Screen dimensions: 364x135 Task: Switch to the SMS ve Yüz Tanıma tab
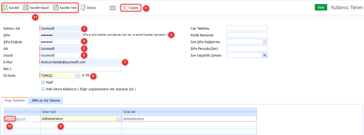(x=46, y=101)
